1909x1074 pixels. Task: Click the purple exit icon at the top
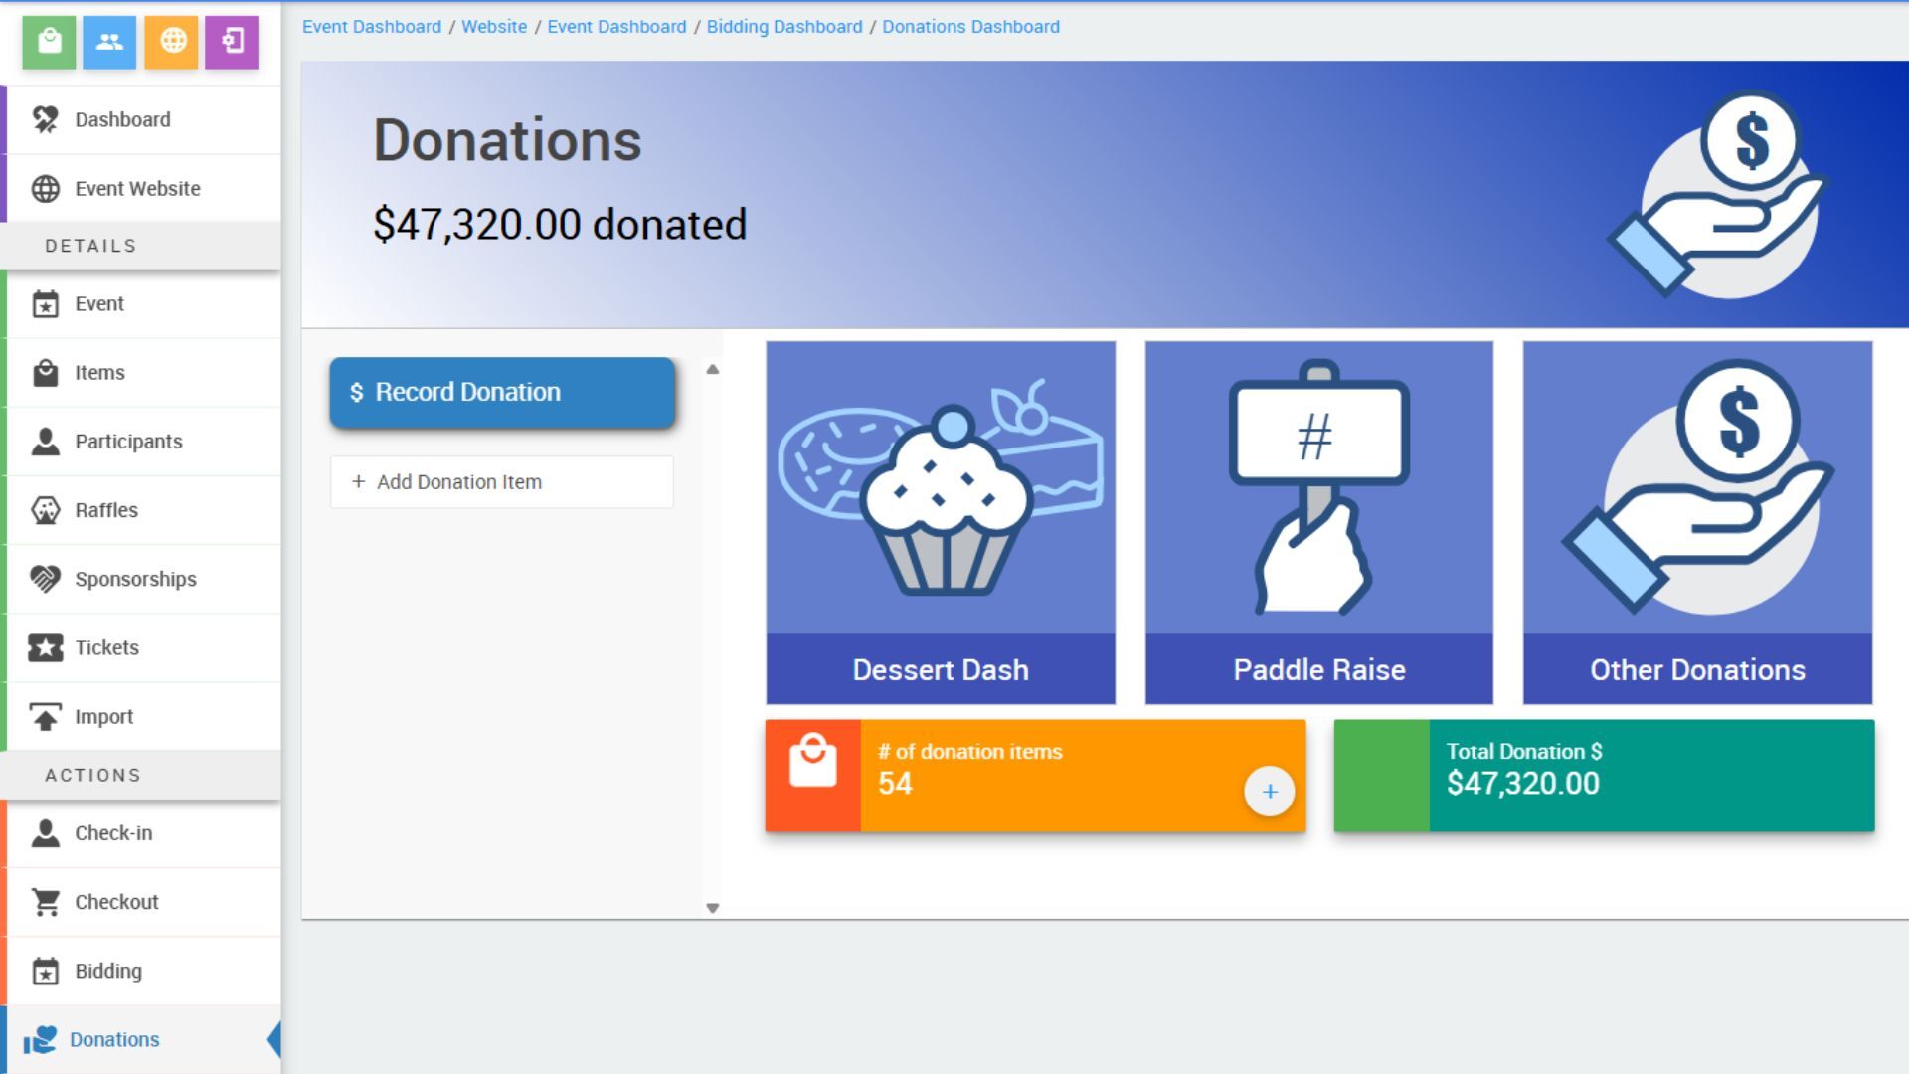click(x=231, y=43)
